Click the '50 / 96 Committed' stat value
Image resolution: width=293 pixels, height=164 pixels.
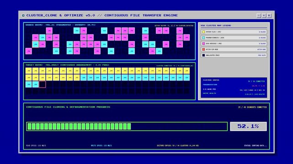[256, 82]
